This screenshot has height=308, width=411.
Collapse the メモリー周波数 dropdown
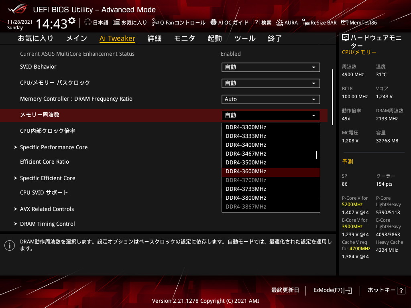click(271, 115)
